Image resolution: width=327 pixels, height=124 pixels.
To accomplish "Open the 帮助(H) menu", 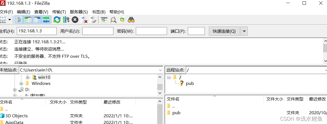I will pos(117,12).
